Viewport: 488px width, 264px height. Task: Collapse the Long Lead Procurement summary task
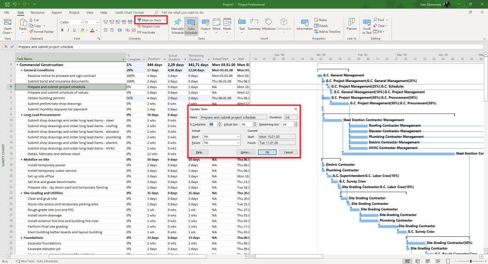pyautogui.click(x=22, y=115)
